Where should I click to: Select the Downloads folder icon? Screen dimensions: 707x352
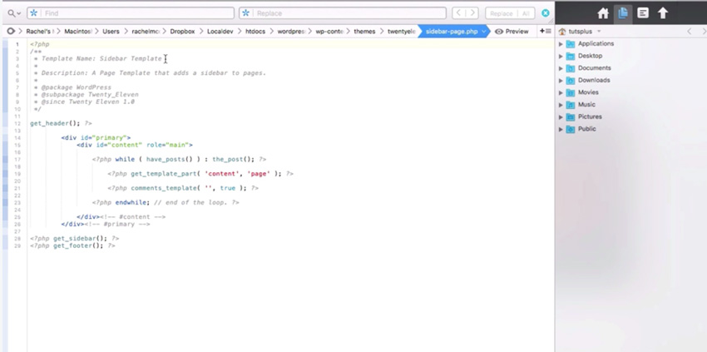(x=571, y=81)
